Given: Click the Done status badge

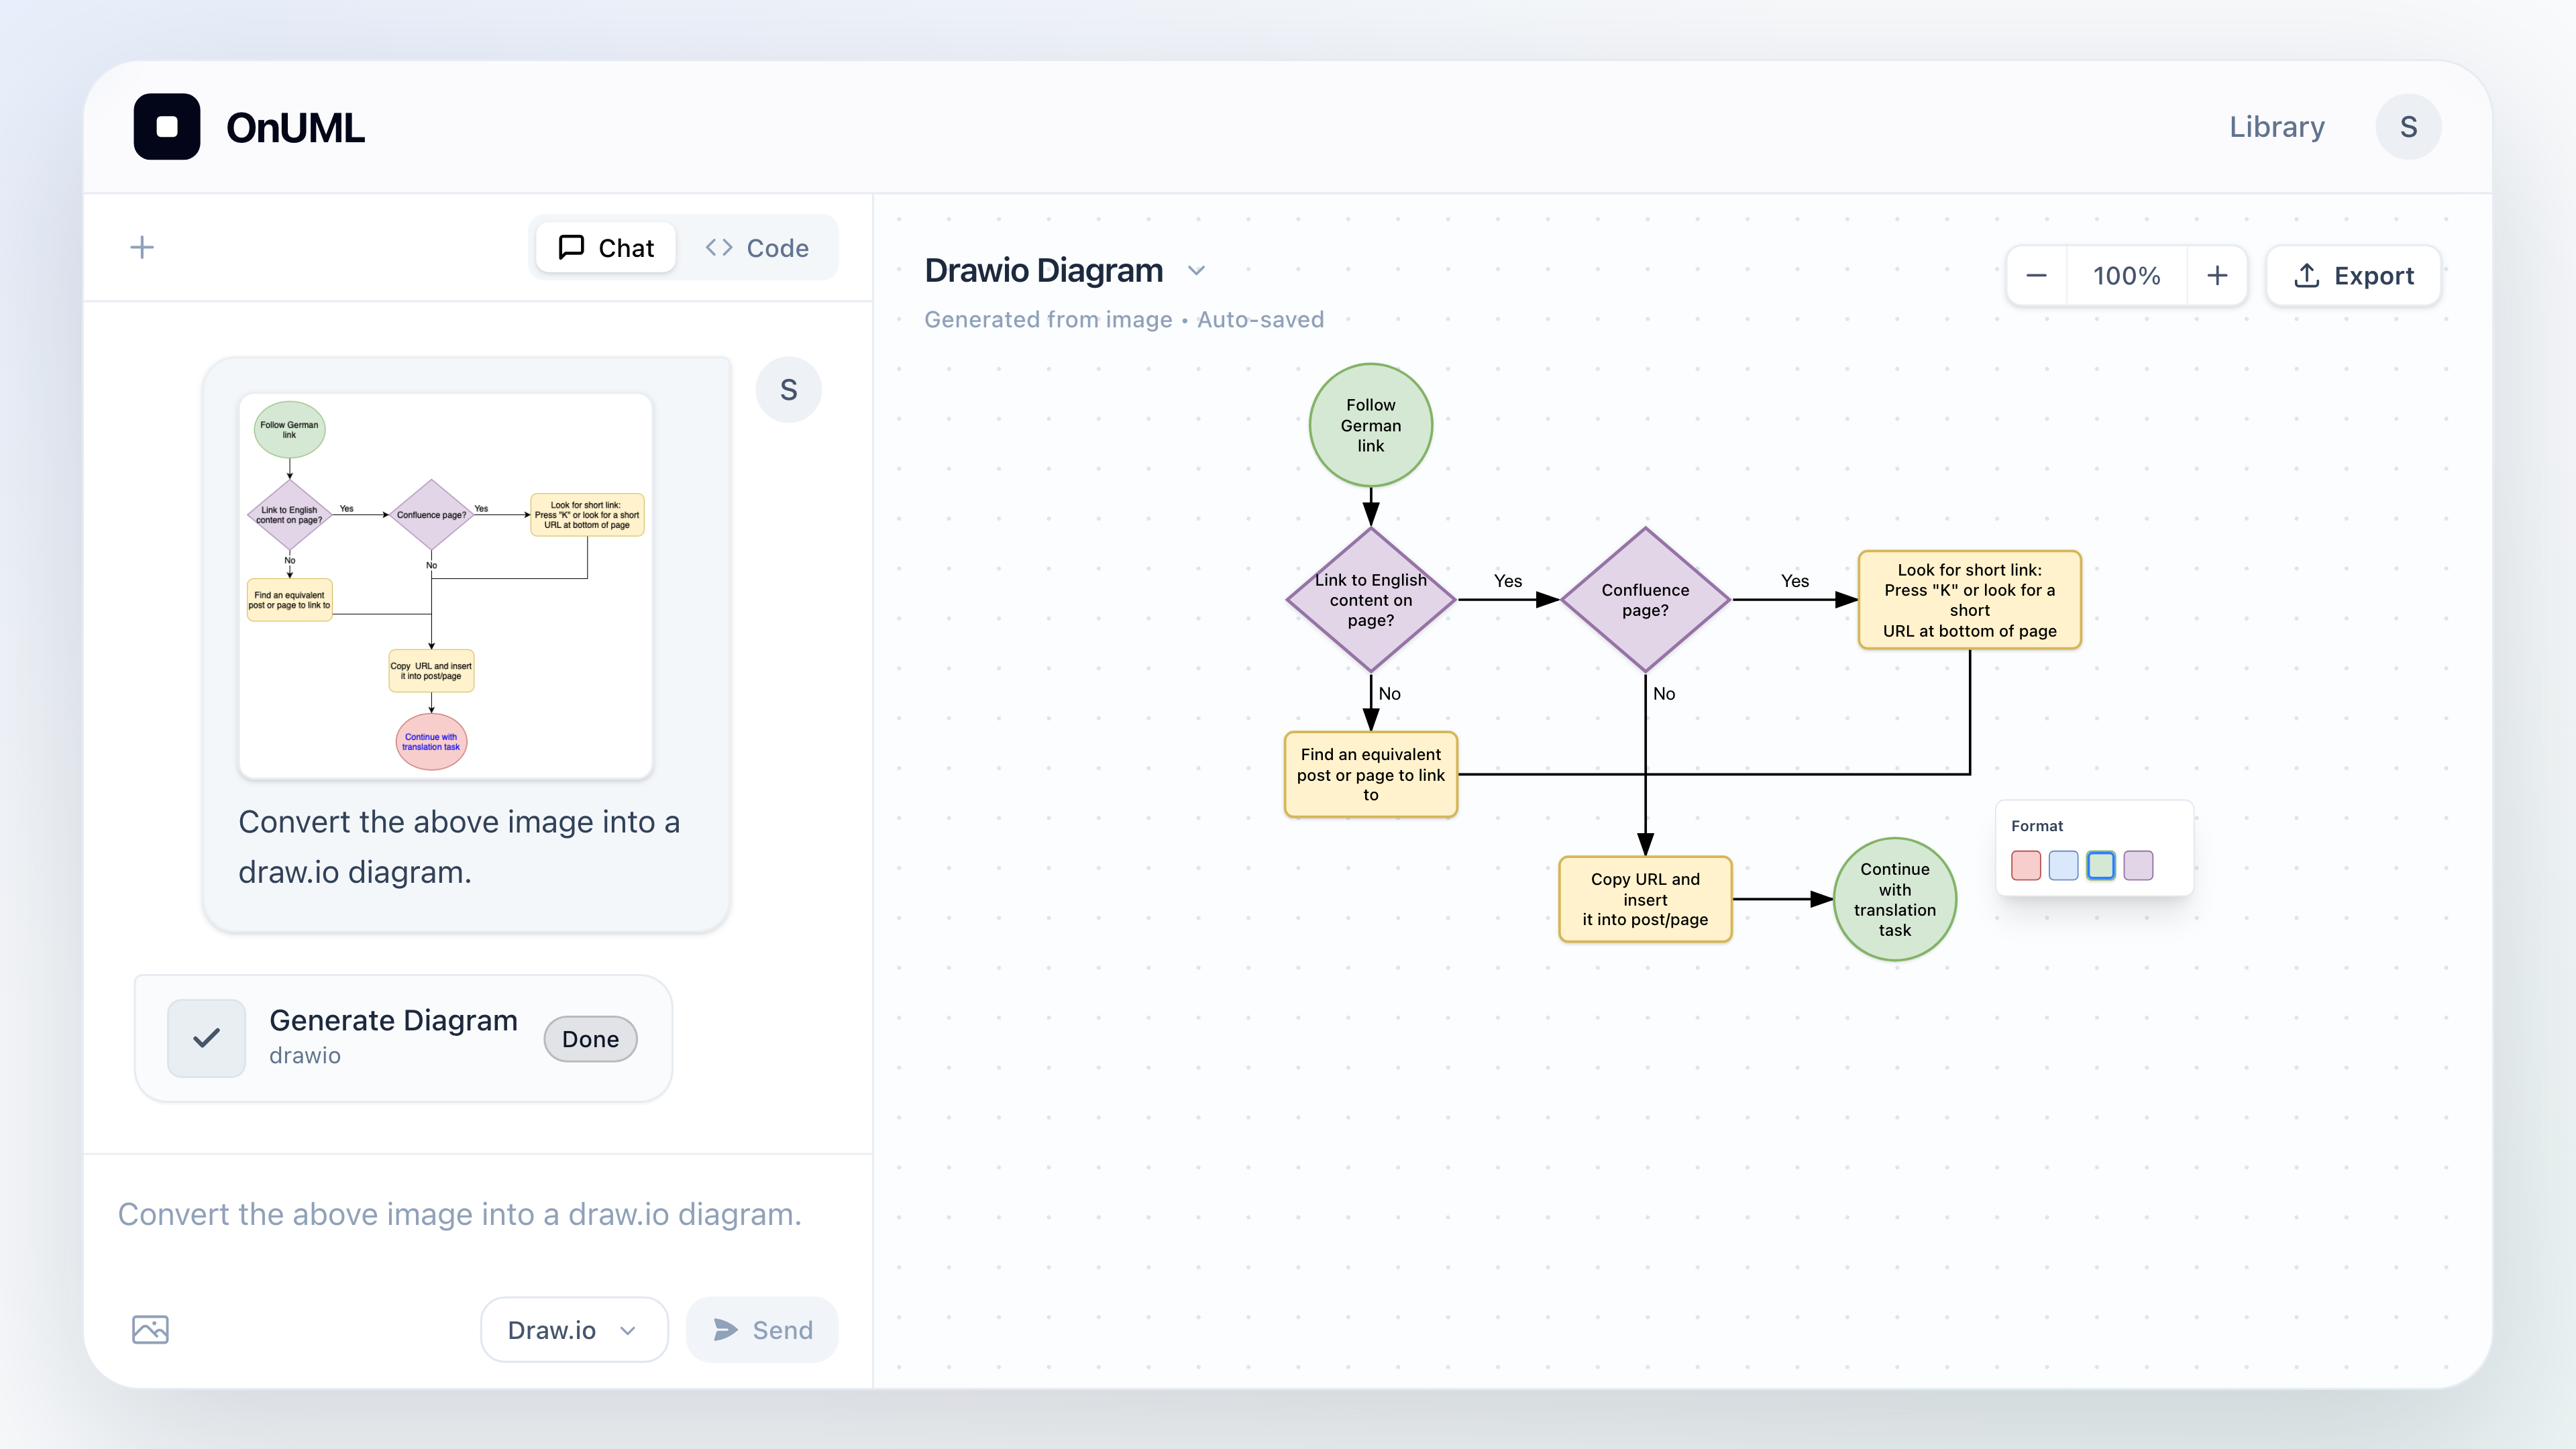Looking at the screenshot, I should coord(590,1039).
